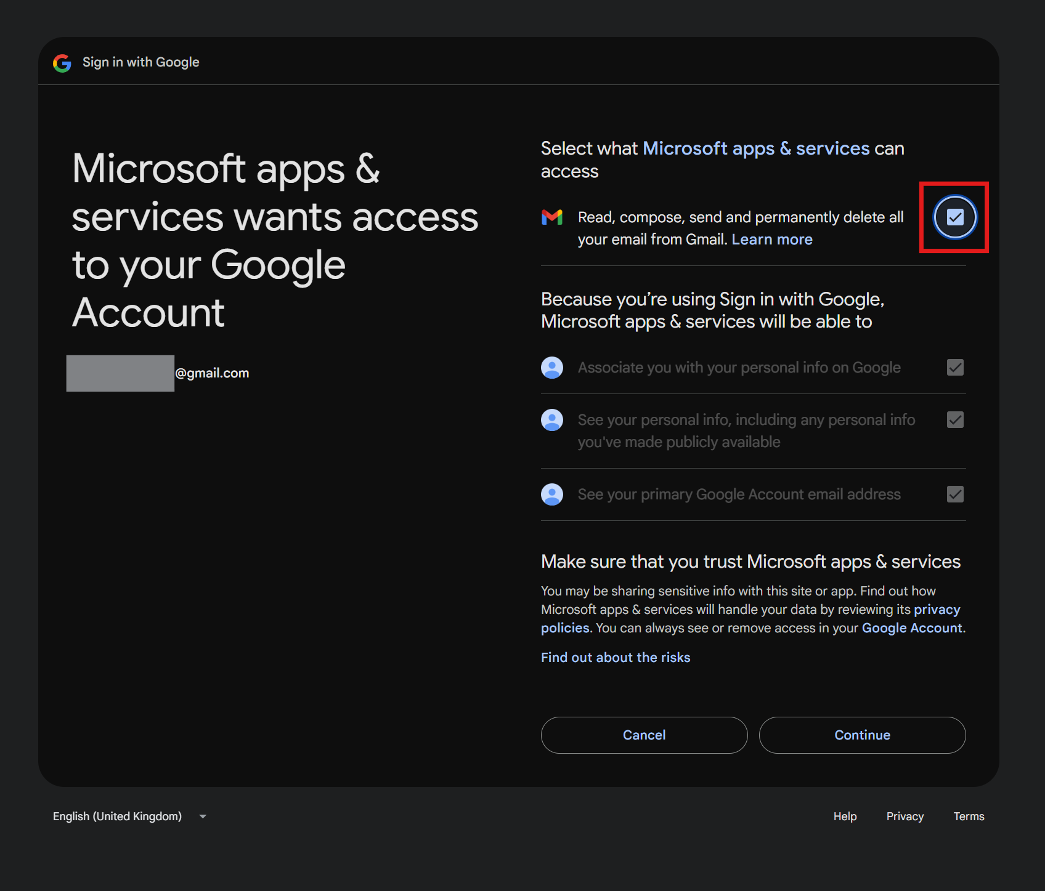Open Find out about the risks link
The height and width of the screenshot is (891, 1045).
coord(616,658)
